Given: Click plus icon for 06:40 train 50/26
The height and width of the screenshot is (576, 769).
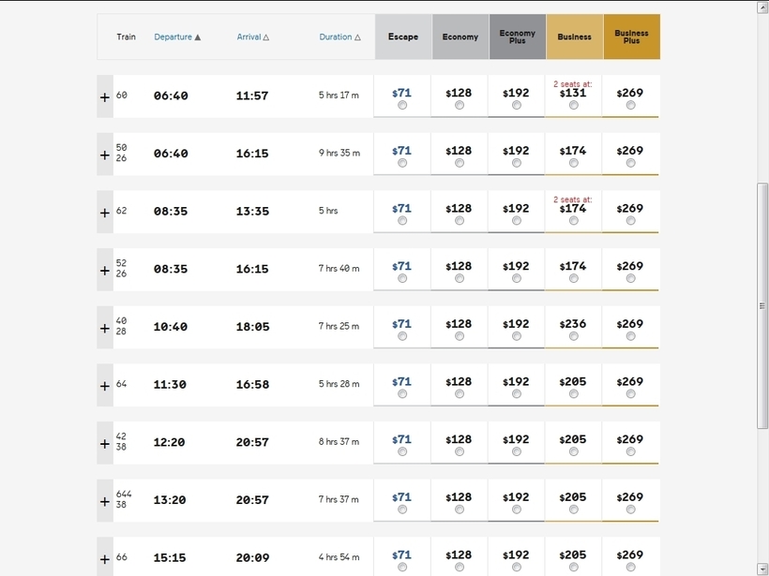Looking at the screenshot, I should coord(104,155).
